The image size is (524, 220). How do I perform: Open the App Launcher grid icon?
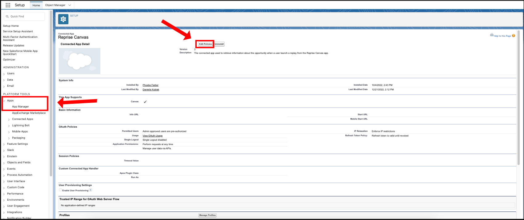(8, 5)
